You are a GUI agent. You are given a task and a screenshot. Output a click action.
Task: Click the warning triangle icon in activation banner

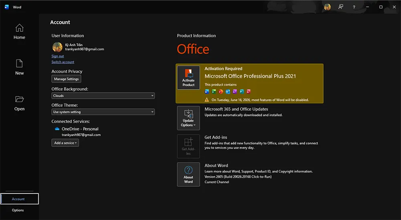pyautogui.click(x=207, y=100)
